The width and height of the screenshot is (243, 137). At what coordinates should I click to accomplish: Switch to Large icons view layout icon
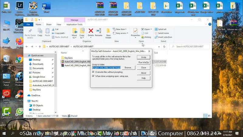tap(209, 116)
